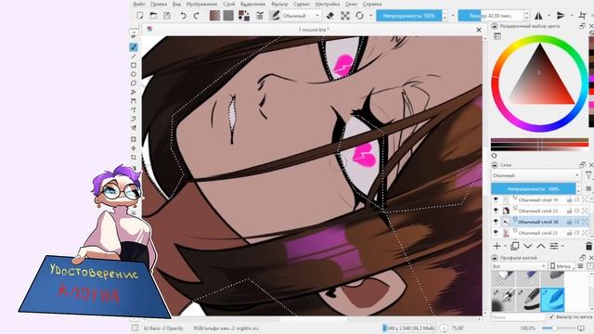Screen dimensions: 594x334
Task: Toggle vertical mirror tool
Action: click(x=561, y=16)
